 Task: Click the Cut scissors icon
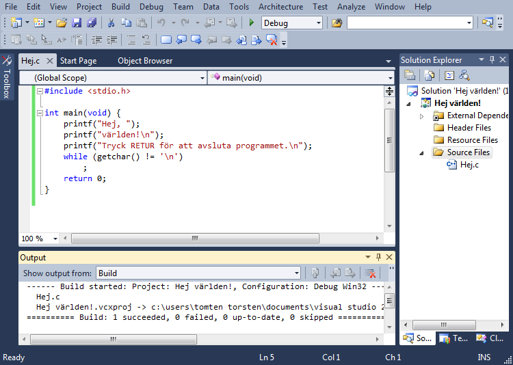point(111,23)
